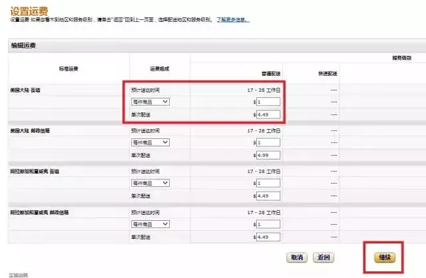Open 每件商品 dropdown for 美国大陆 邮政信箱
Screen dimensions: 426x278
[150, 142]
